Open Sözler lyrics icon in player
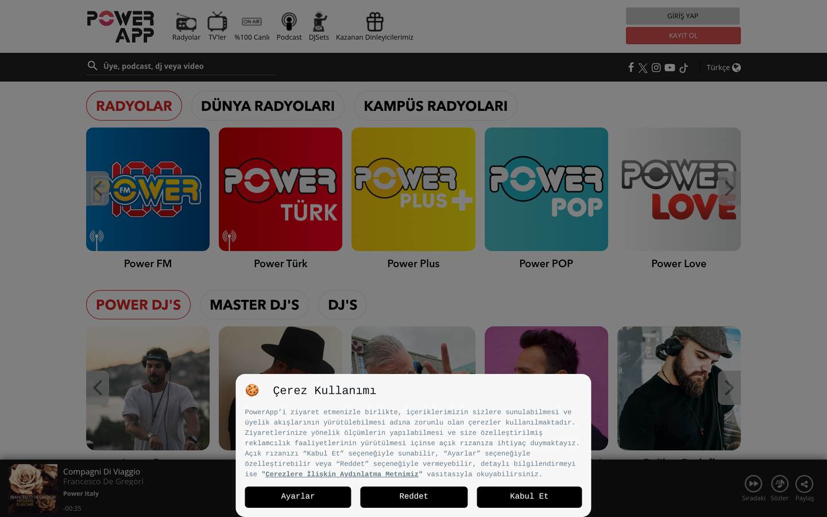This screenshot has height=517, width=827. [x=779, y=484]
